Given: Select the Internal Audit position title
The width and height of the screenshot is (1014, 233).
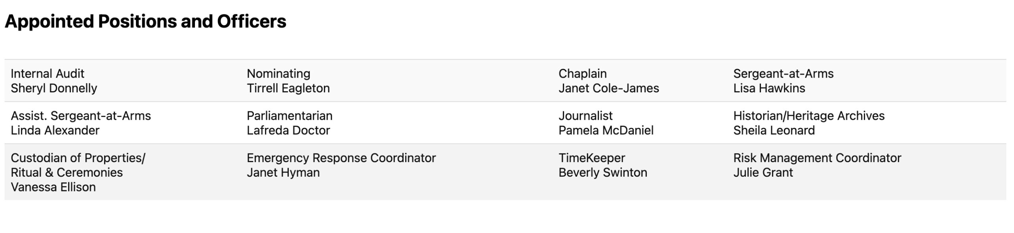Looking at the screenshot, I should coord(48,74).
